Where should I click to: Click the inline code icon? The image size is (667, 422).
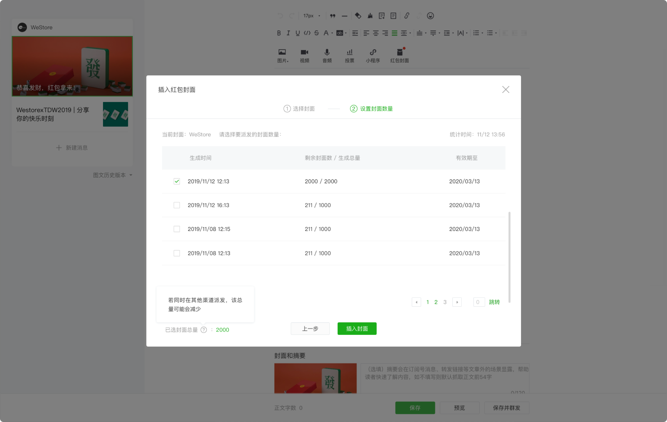pyautogui.click(x=307, y=33)
